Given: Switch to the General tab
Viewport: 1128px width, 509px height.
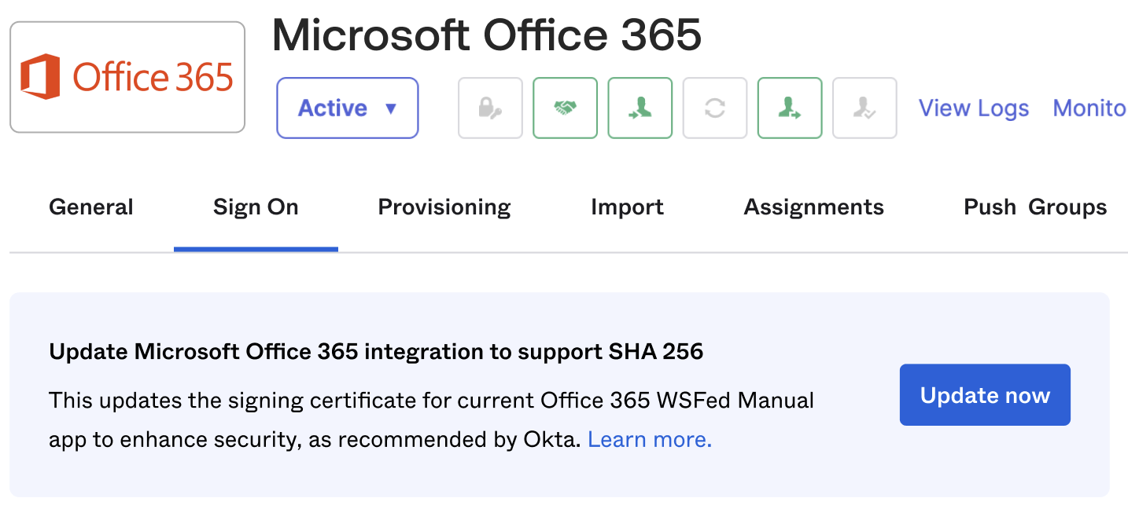Looking at the screenshot, I should pos(90,207).
